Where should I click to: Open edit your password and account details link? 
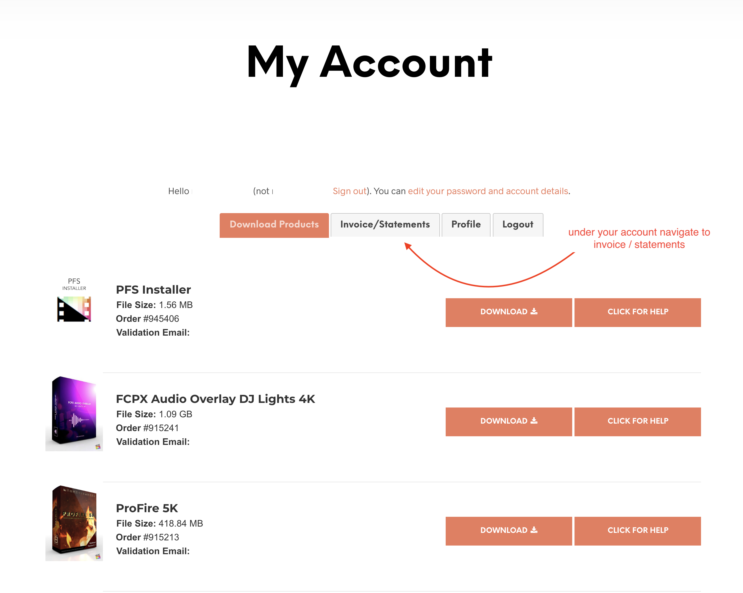click(488, 191)
